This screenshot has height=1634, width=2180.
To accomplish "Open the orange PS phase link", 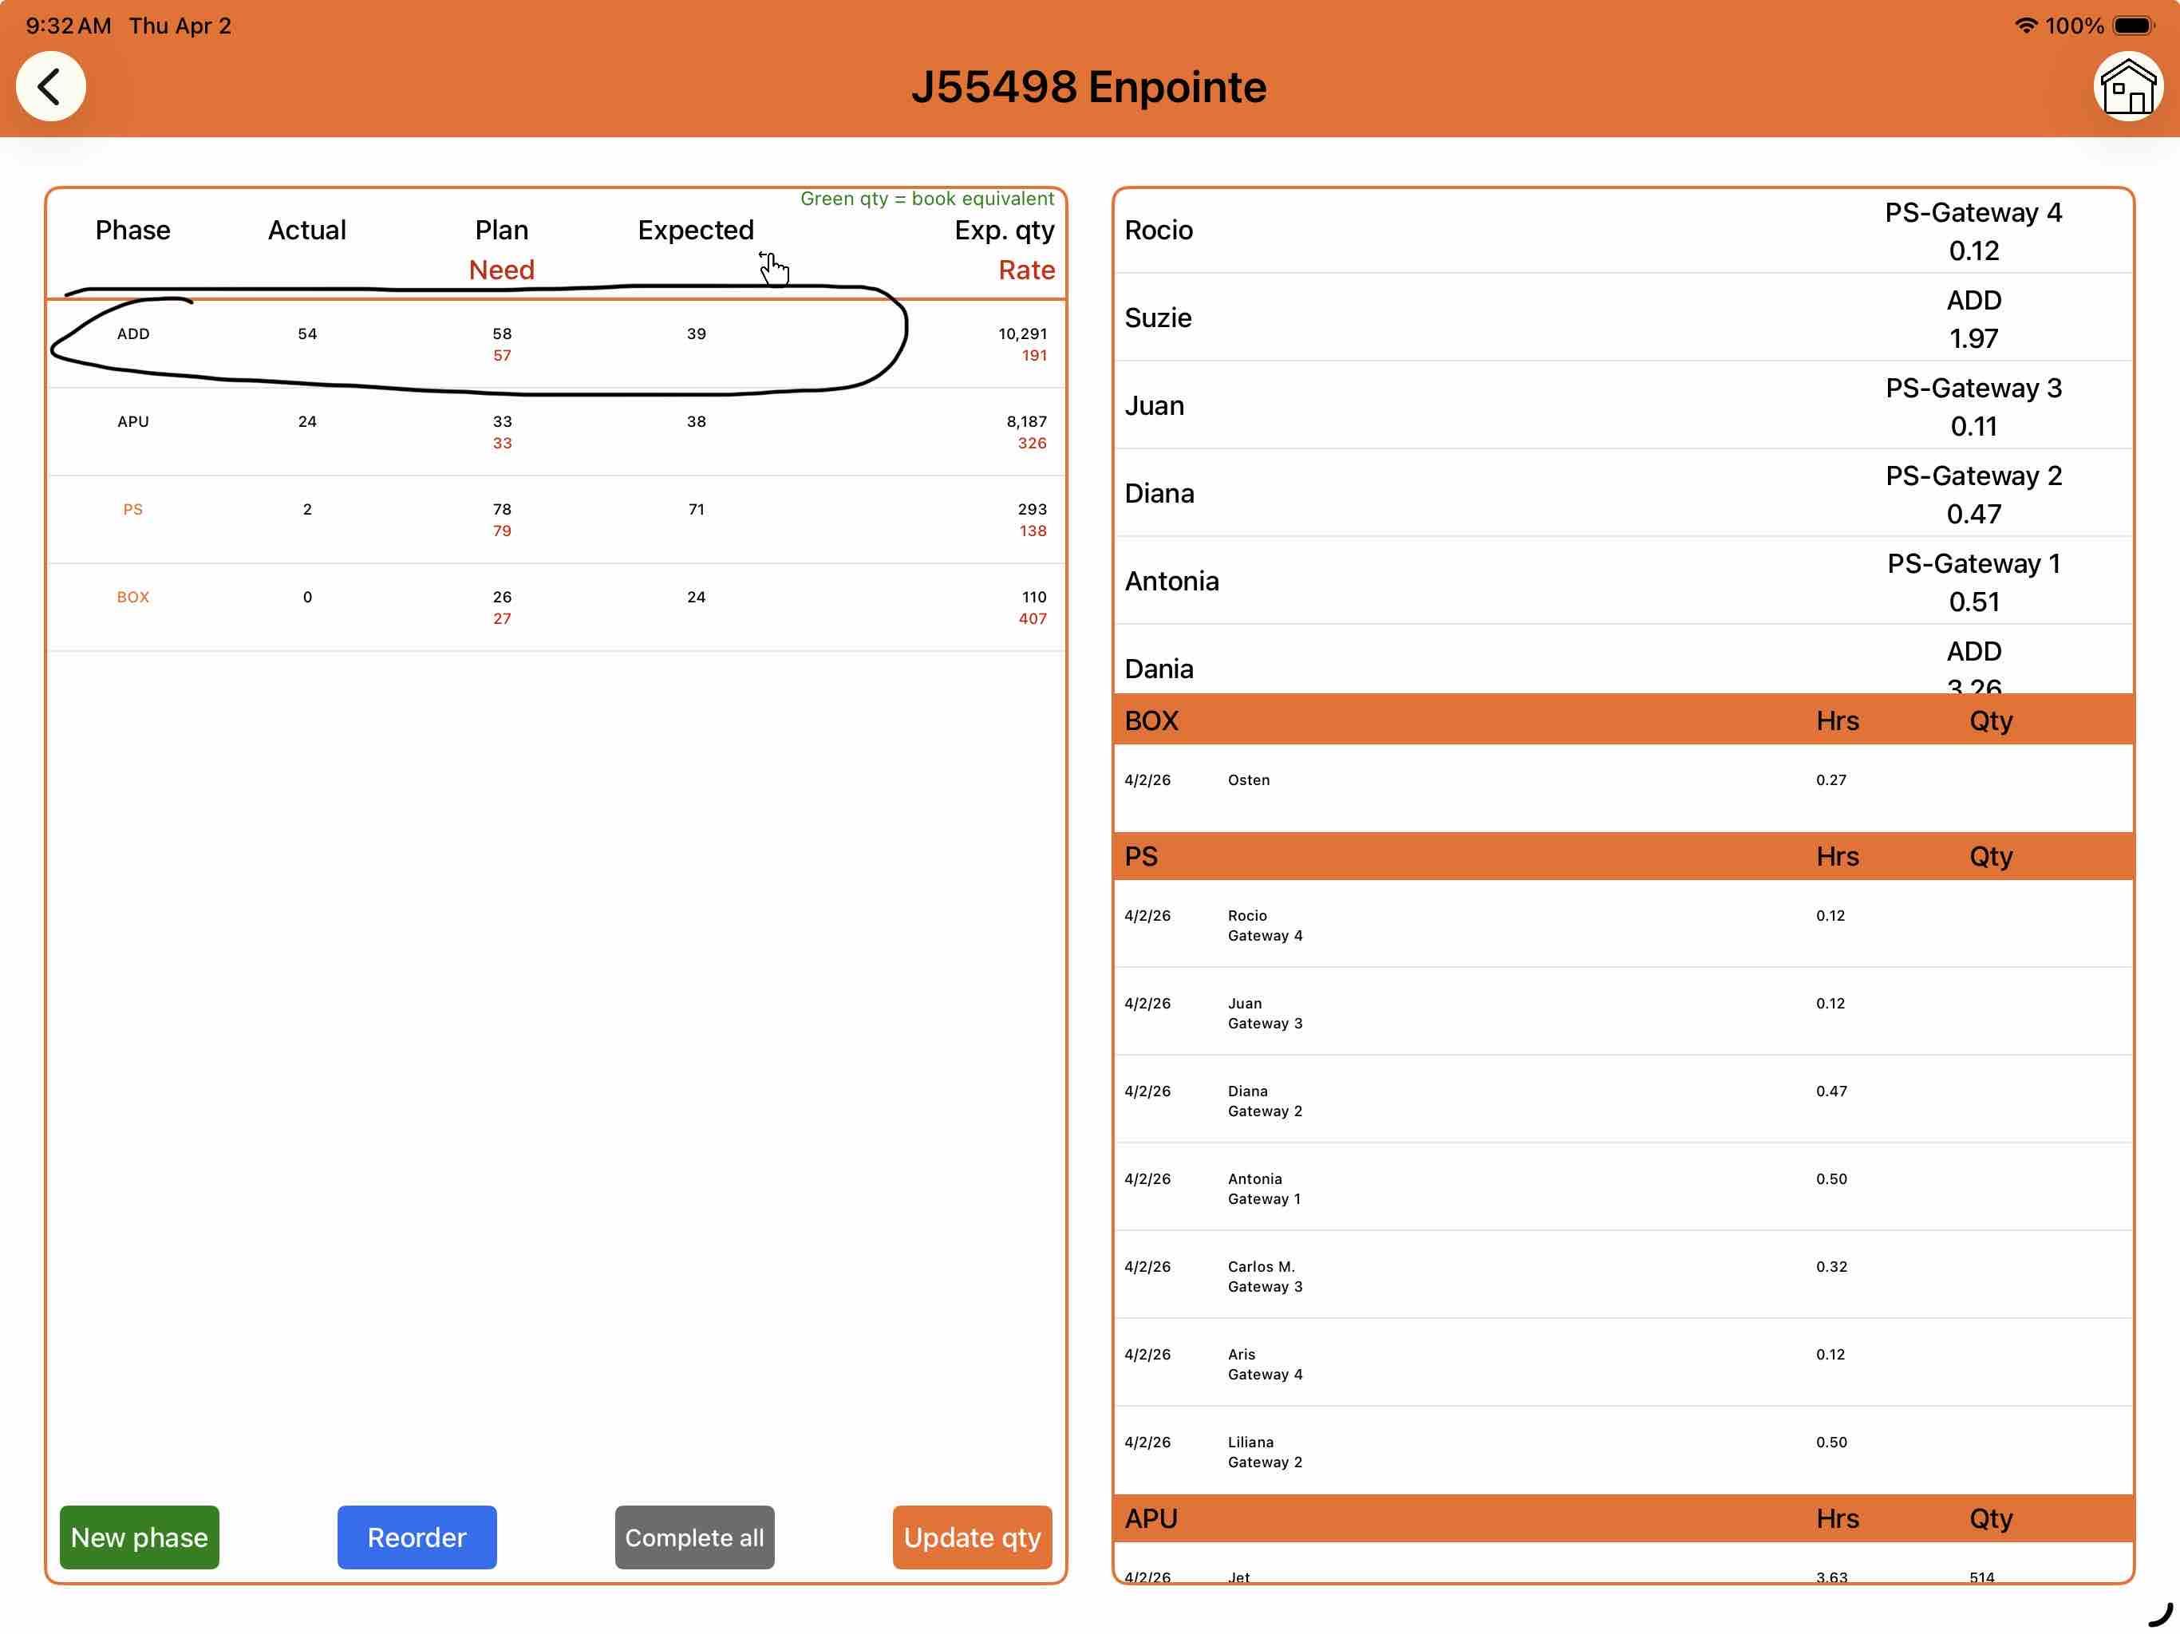I will [133, 510].
